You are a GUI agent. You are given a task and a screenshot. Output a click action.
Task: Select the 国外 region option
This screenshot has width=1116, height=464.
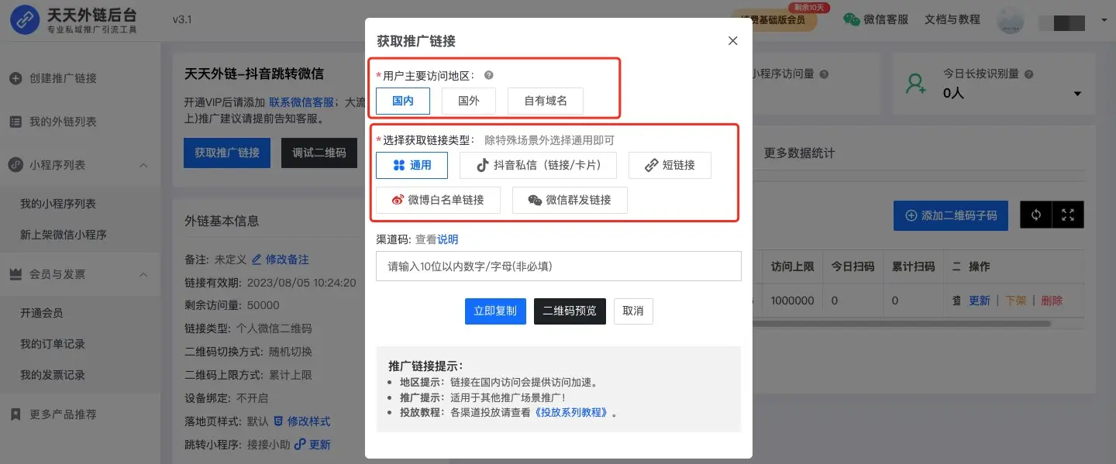click(469, 101)
